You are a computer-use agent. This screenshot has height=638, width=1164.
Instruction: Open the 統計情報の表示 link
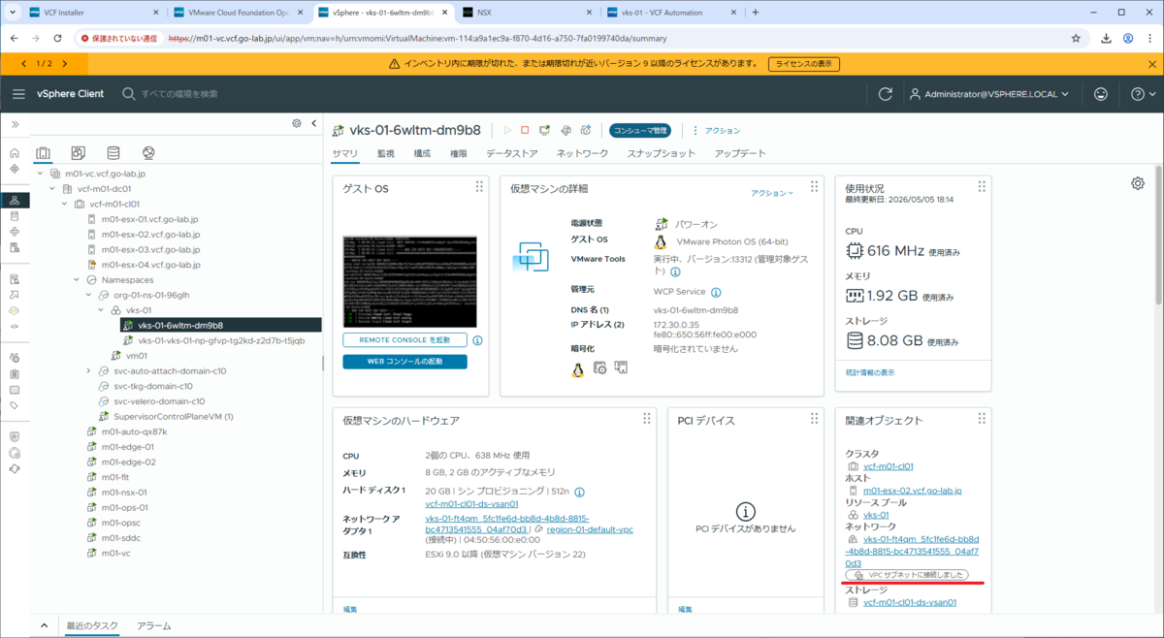point(870,372)
